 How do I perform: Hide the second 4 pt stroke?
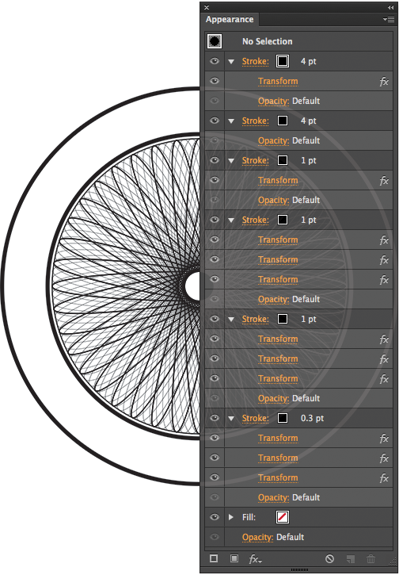click(215, 121)
